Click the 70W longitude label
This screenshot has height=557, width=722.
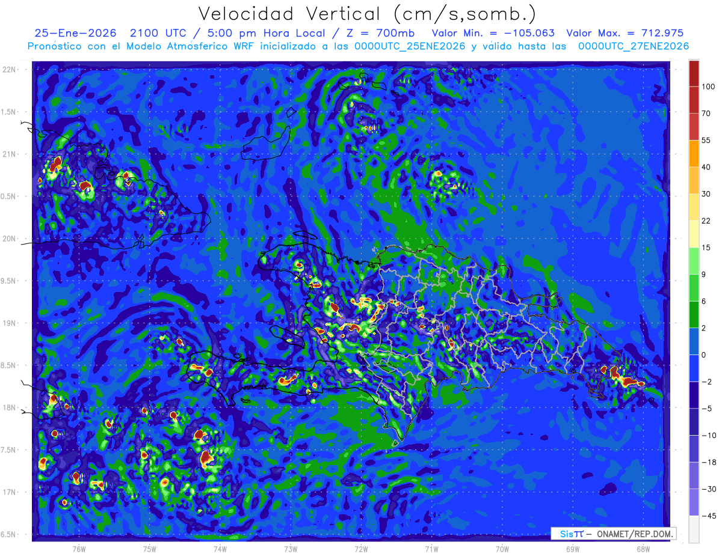pyautogui.click(x=502, y=549)
